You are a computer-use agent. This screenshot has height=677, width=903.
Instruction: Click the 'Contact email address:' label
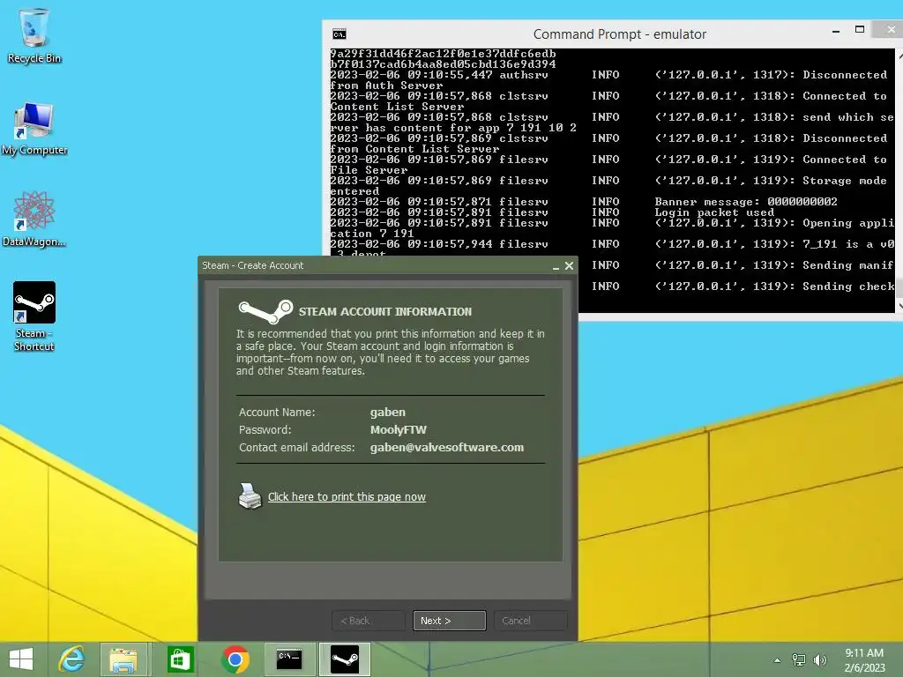point(296,447)
